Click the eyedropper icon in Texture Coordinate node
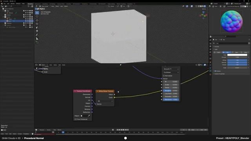Screen dimensions: 251x141 click(89, 116)
